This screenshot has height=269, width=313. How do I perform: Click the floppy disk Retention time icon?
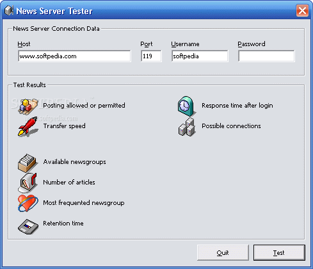[x=28, y=227]
